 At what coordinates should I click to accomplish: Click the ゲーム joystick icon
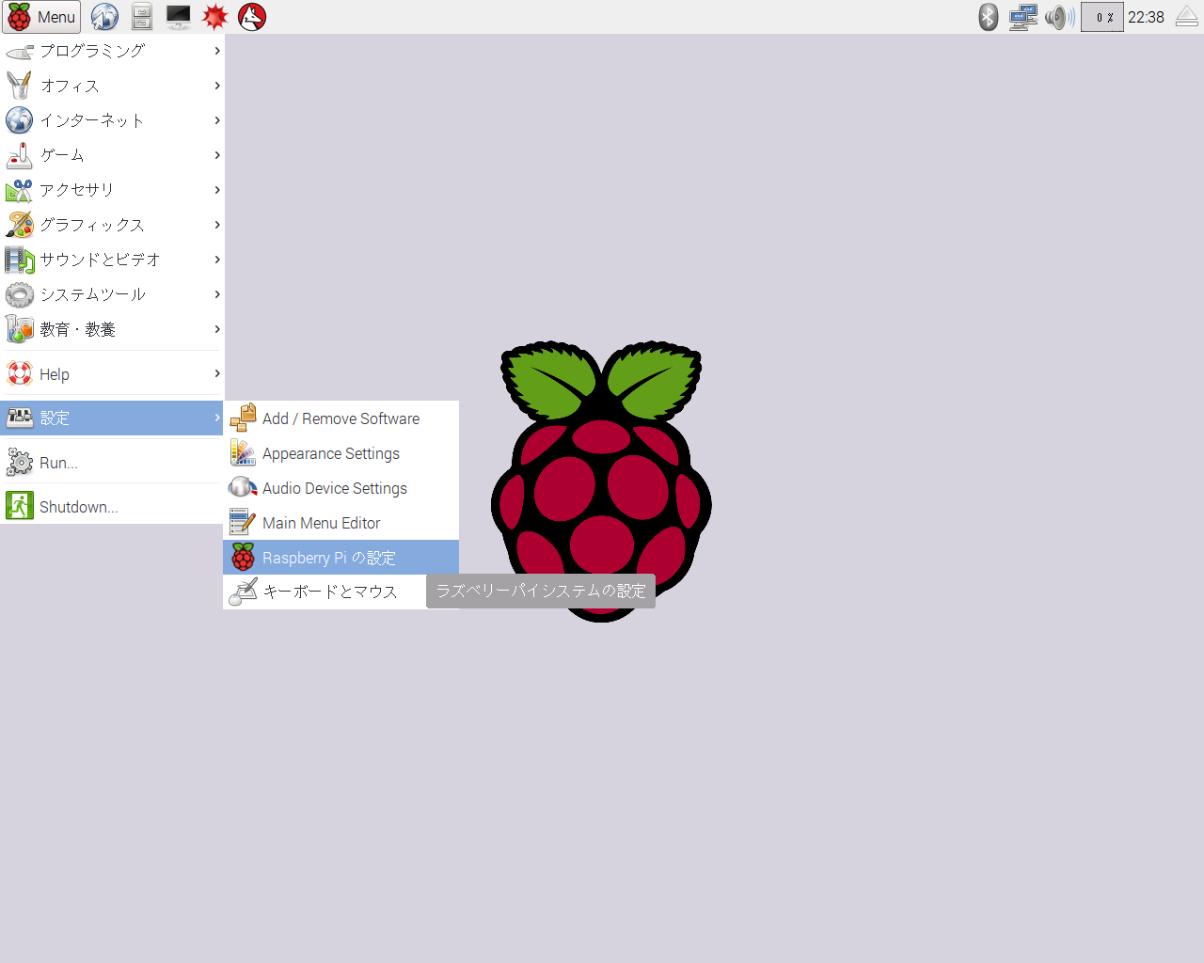coord(20,155)
